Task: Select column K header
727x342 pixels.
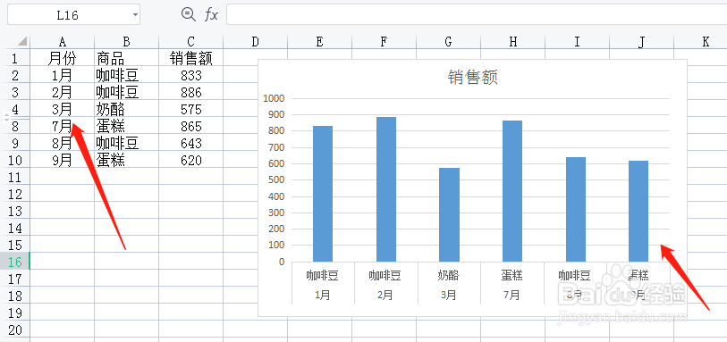Action: click(x=700, y=42)
